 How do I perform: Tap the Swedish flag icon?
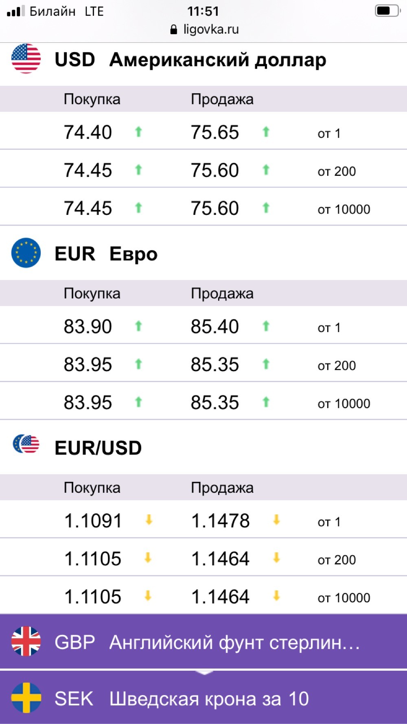click(26, 698)
